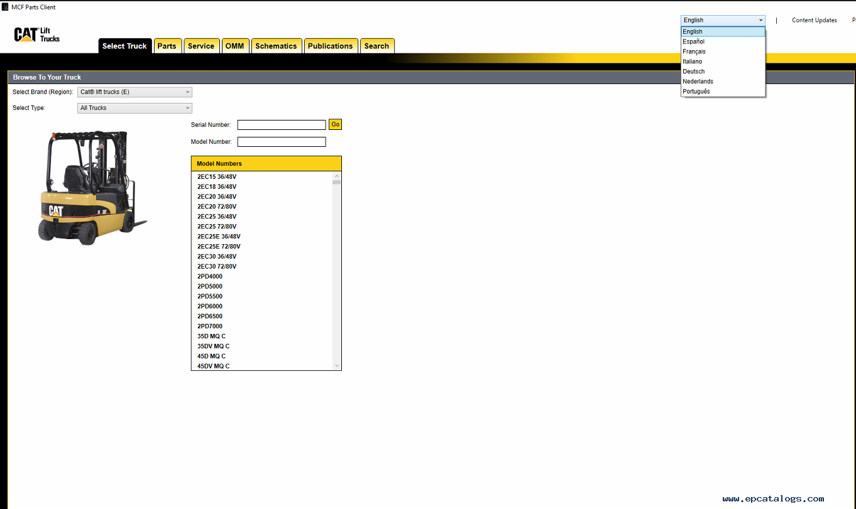
Task: Click the MCF Parts Client title icon
Action: (x=6, y=7)
